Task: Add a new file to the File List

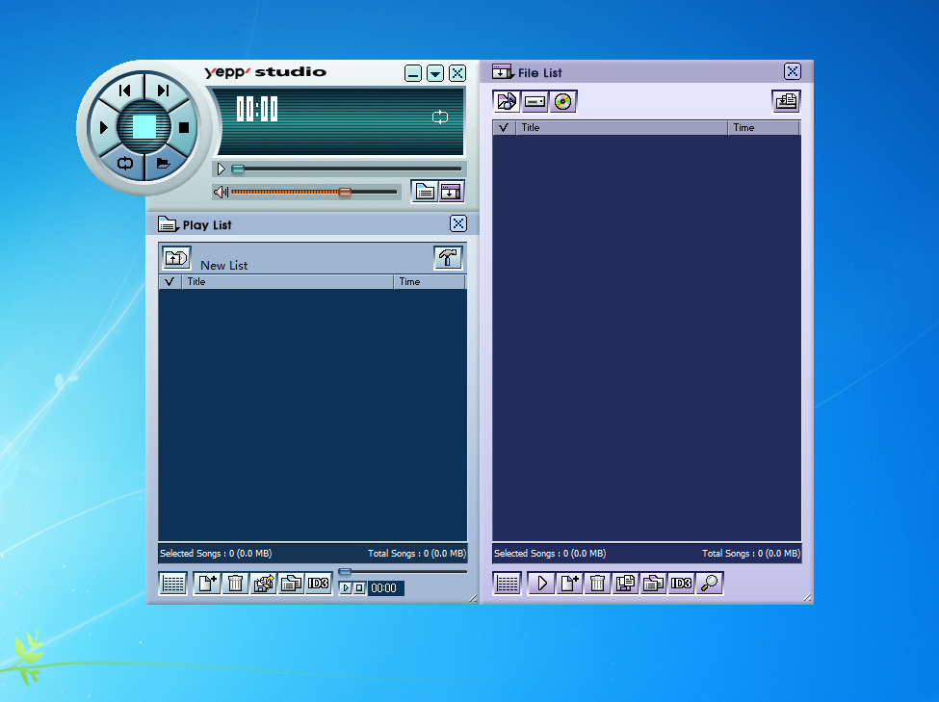Action: click(x=569, y=584)
